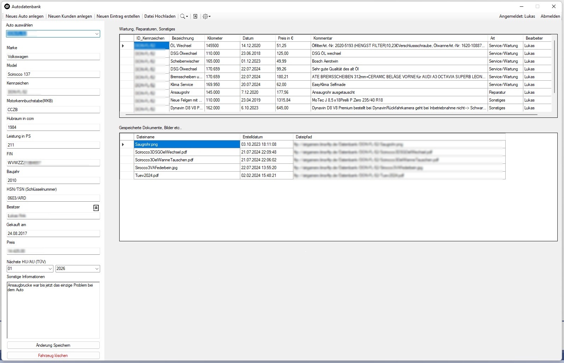This screenshot has height=363, width=564.
Task: Open the search dropdown in the toolbar
Action: pyautogui.click(x=184, y=16)
